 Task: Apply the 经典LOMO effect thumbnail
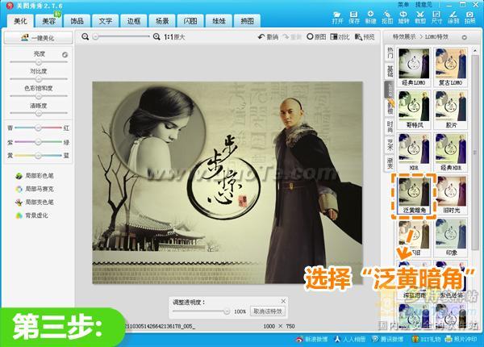[x=414, y=67]
